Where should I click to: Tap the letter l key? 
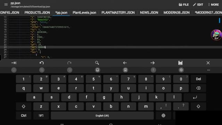click(174, 97)
